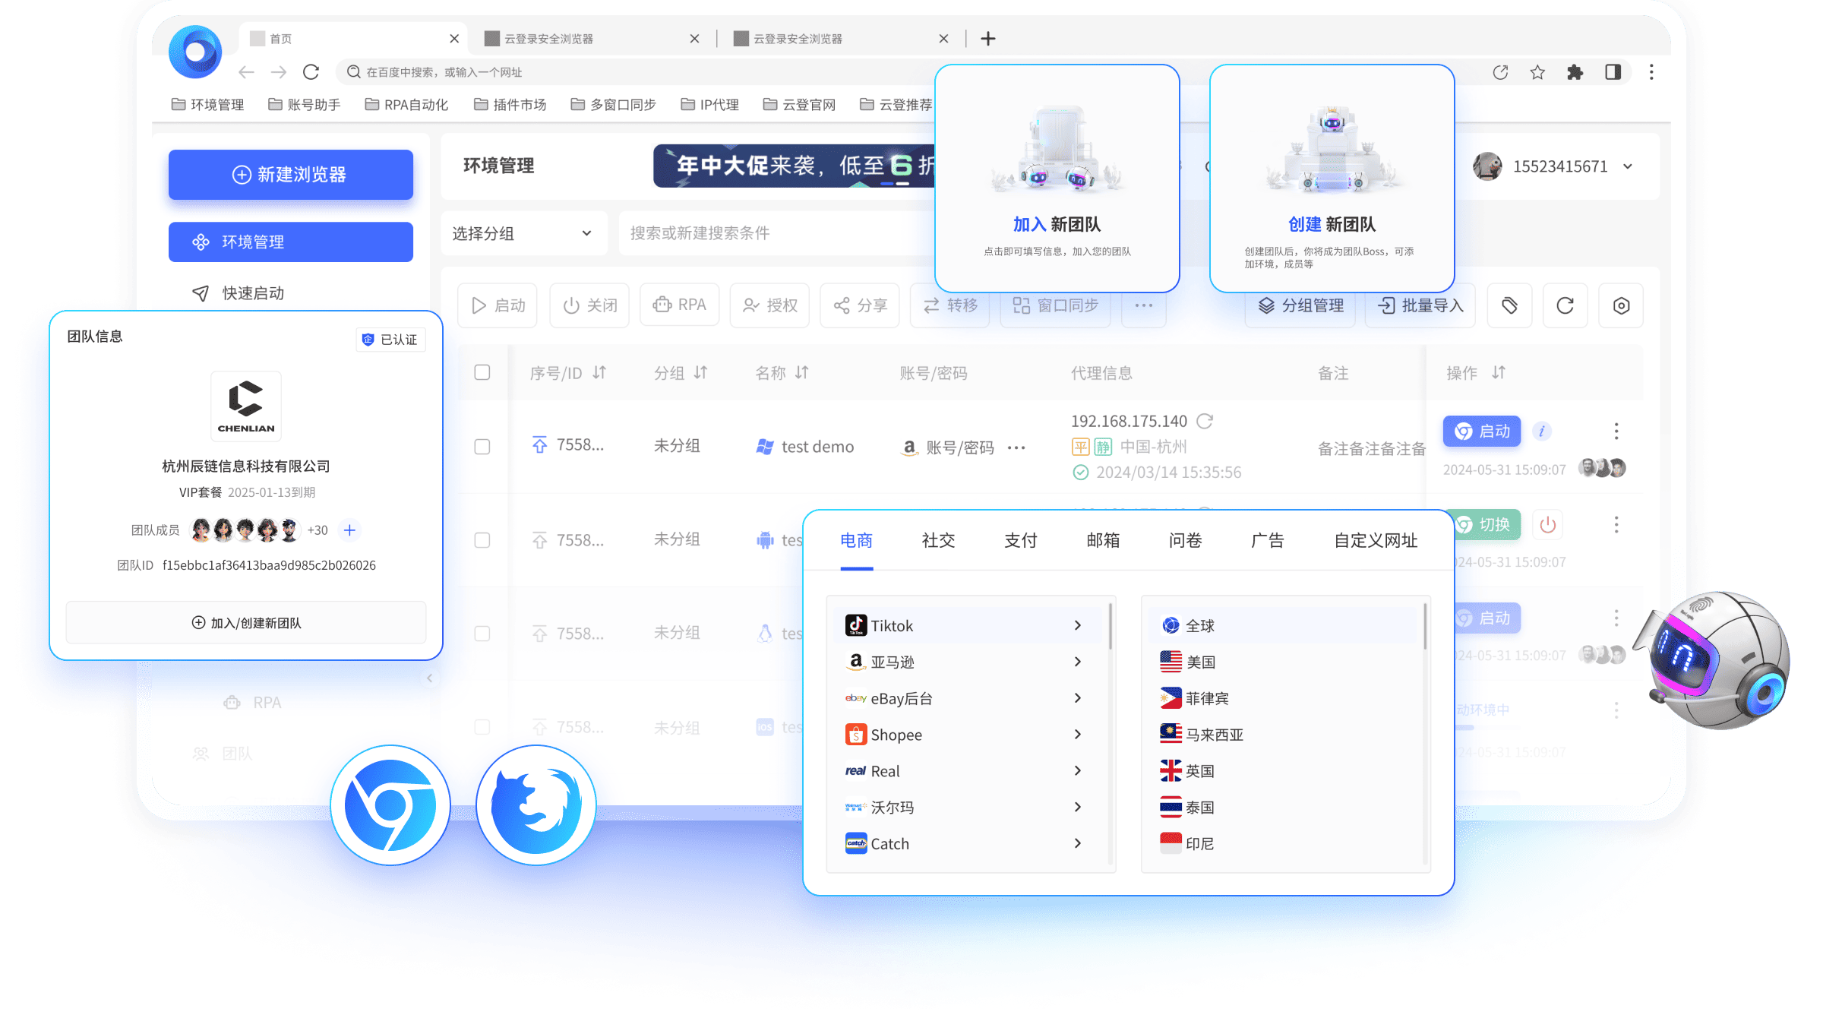
Task: Switch to the 社交 tab
Action: (938, 540)
